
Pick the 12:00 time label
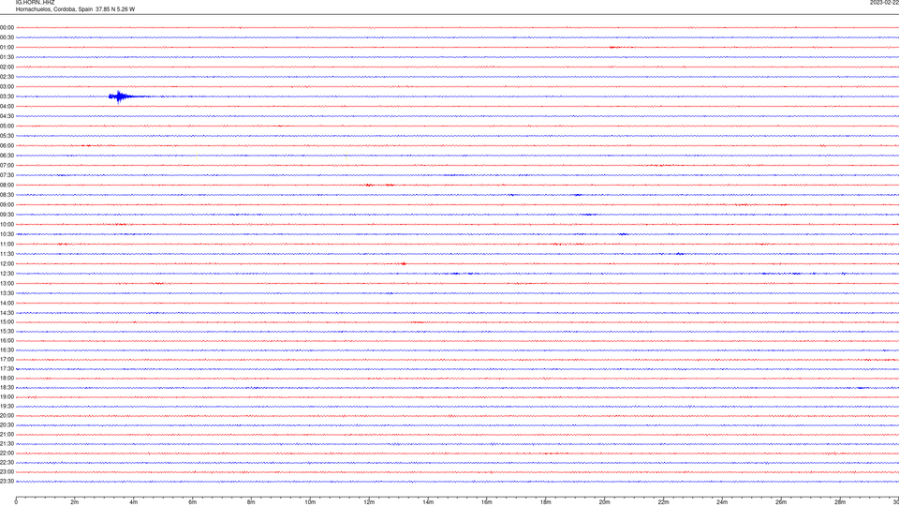click(7, 264)
